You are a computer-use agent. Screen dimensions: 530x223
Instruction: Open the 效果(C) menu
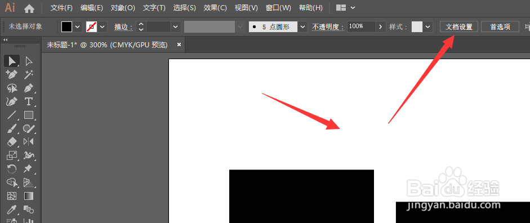(215, 8)
